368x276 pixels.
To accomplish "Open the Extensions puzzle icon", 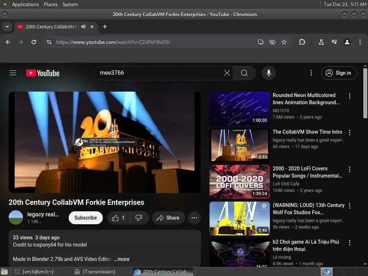I will [x=302, y=42].
